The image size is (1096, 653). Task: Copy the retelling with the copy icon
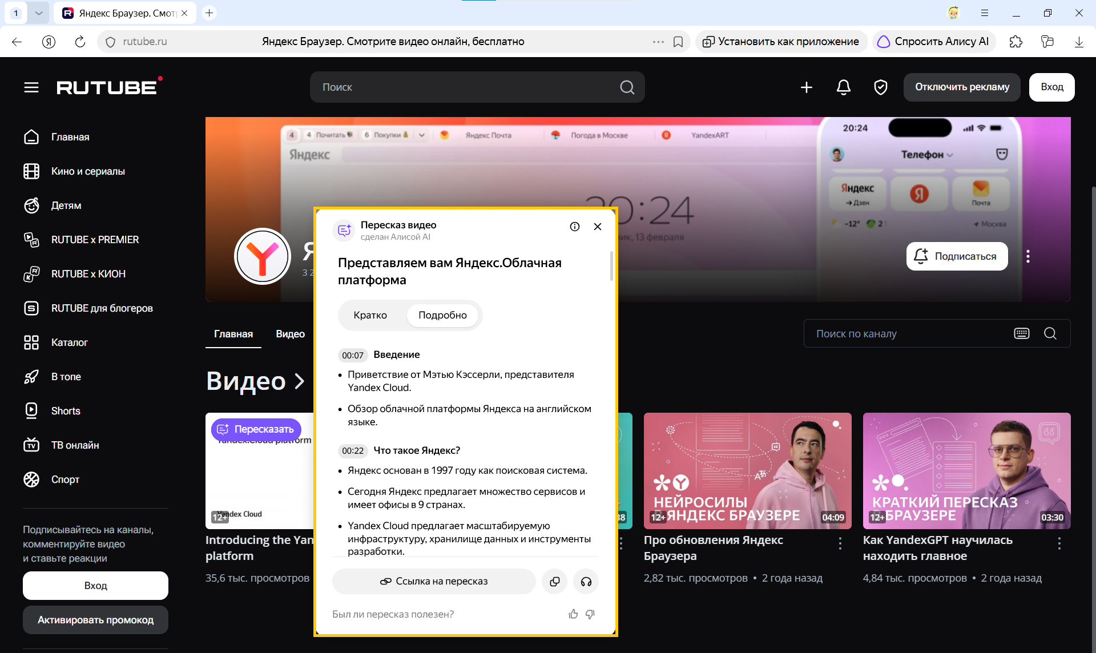click(x=554, y=581)
